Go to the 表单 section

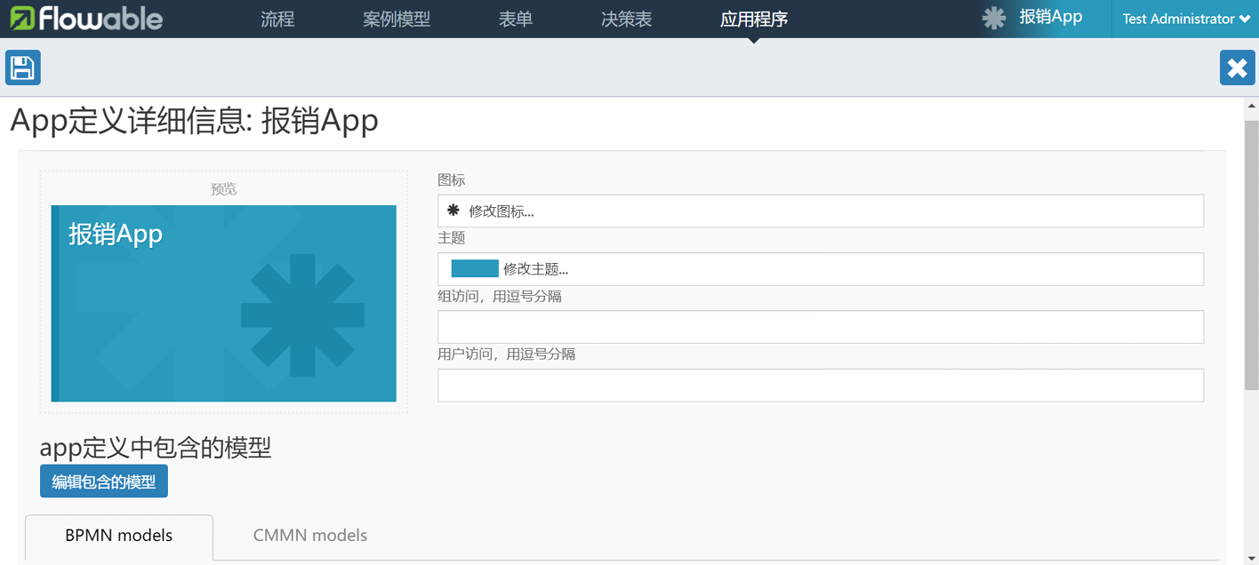coord(516,19)
